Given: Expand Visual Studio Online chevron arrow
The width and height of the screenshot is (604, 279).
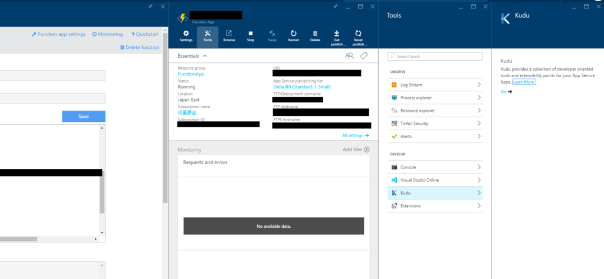Looking at the screenshot, I should tap(479, 180).
